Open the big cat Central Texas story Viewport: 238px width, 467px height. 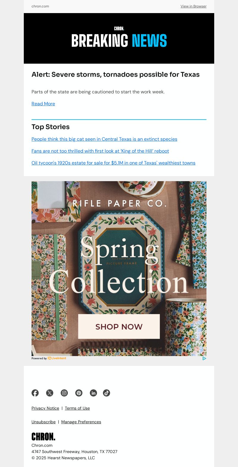coord(104,139)
